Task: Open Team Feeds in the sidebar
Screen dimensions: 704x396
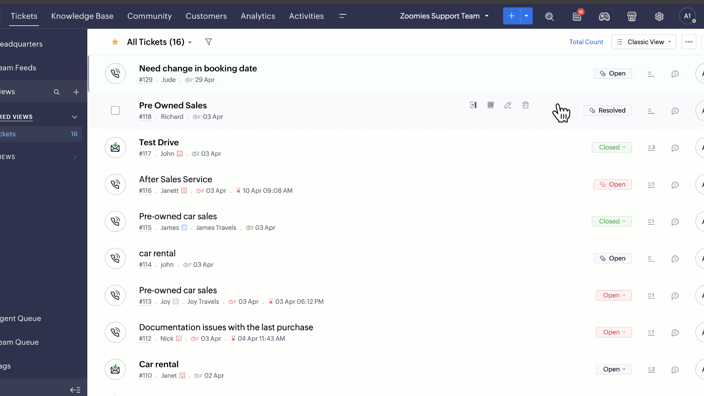Action: [x=18, y=68]
